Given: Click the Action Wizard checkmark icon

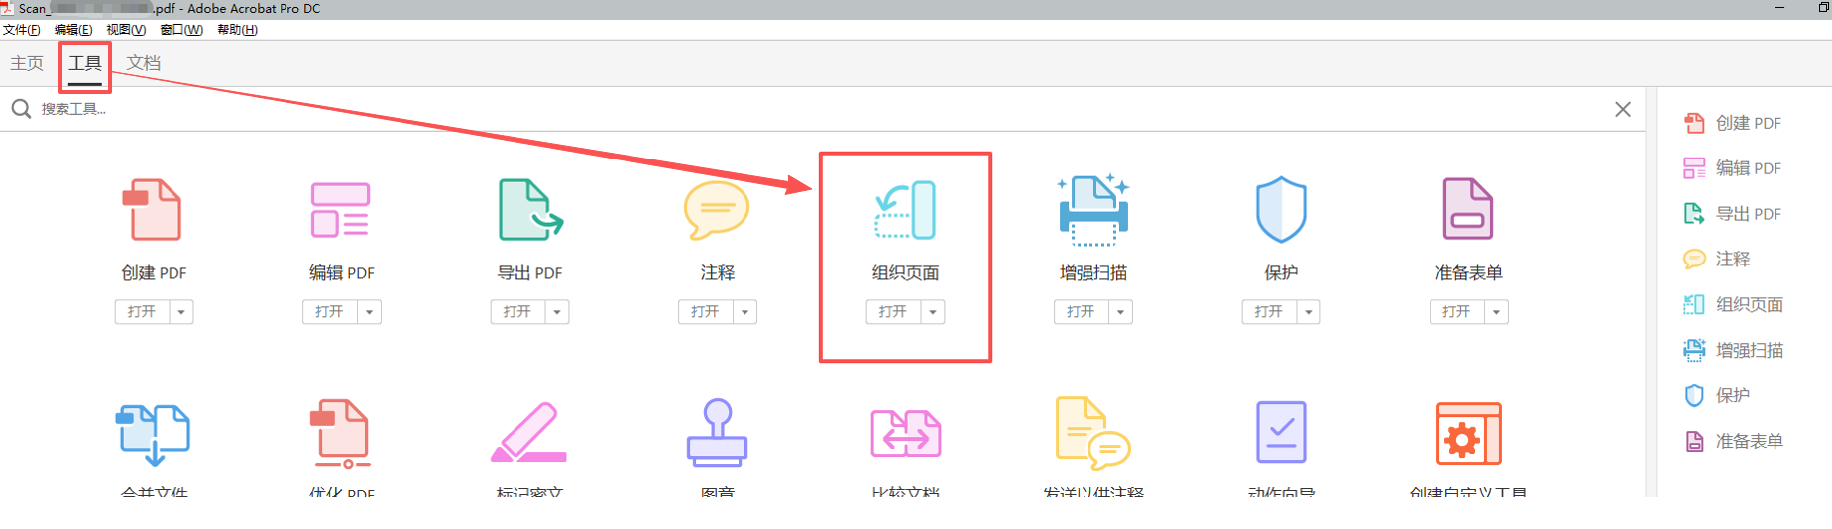Looking at the screenshot, I should tap(1281, 432).
